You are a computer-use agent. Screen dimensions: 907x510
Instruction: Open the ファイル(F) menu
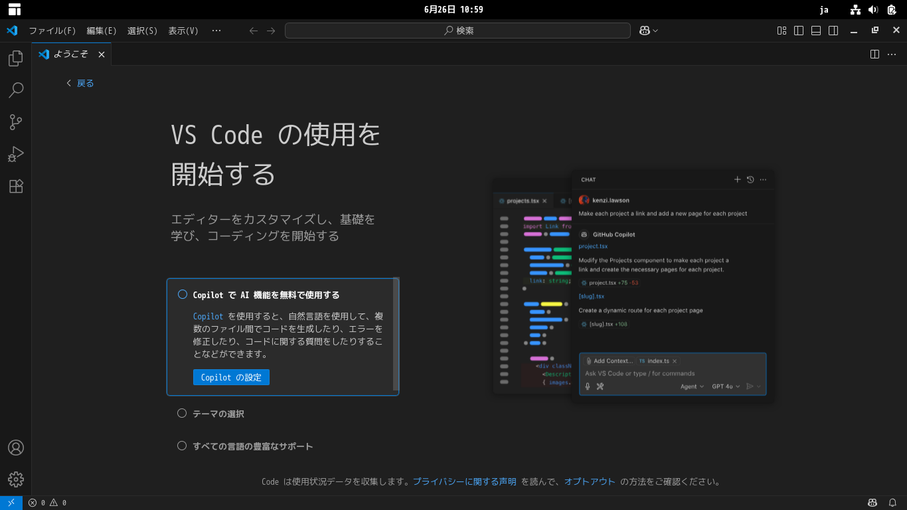[52, 31]
